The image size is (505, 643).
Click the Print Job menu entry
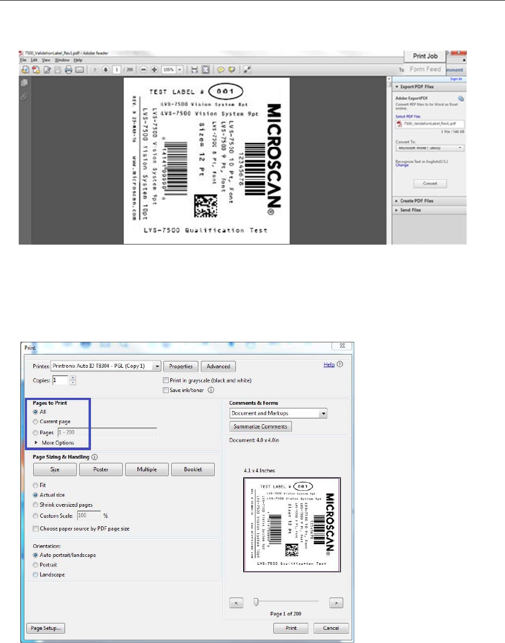point(425,55)
